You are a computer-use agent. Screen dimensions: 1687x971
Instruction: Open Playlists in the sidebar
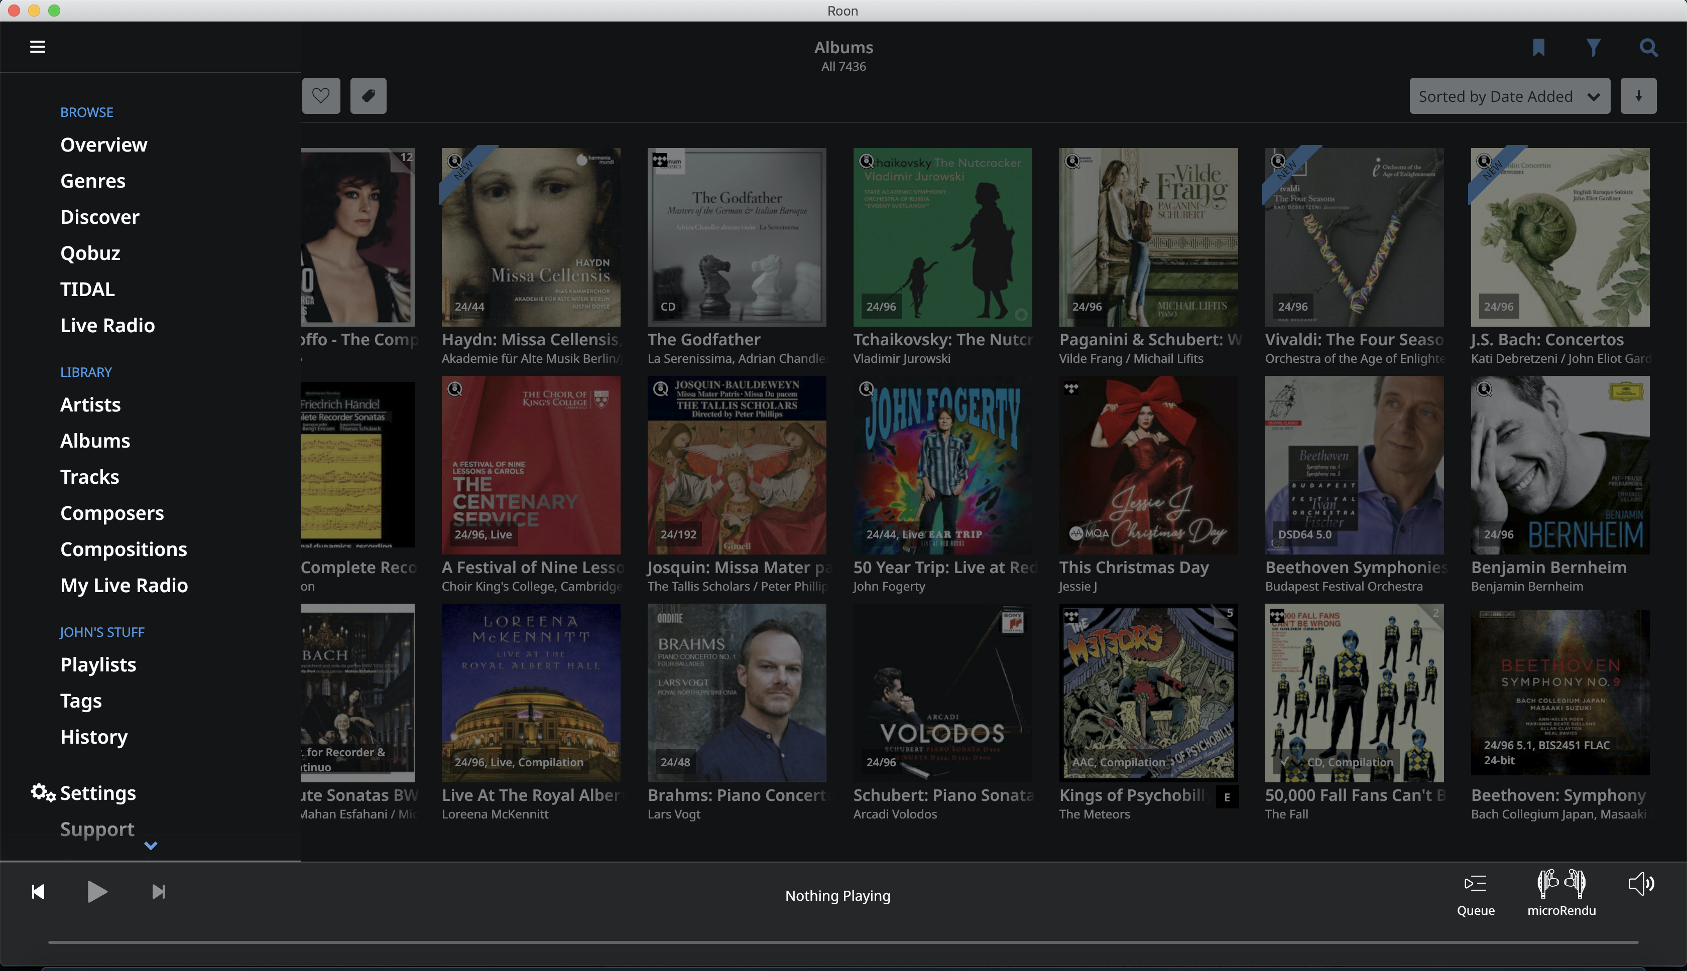click(x=98, y=664)
